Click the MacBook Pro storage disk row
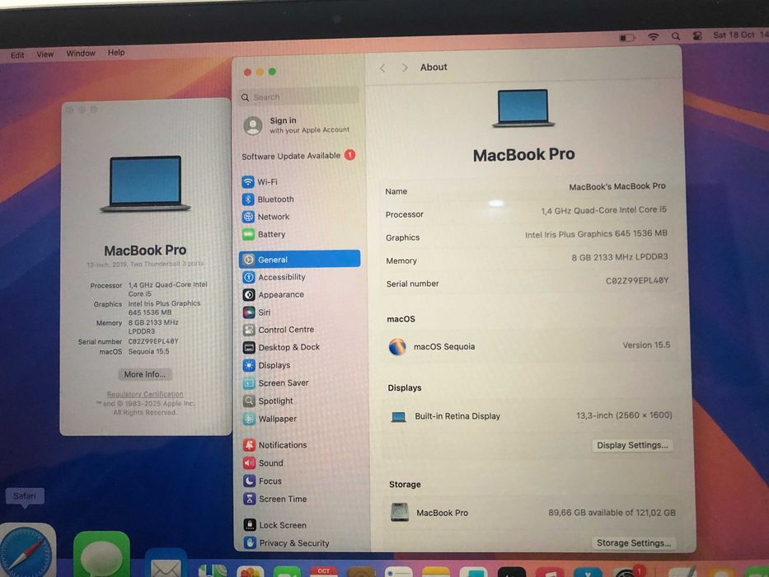The image size is (769, 577). 533,513
